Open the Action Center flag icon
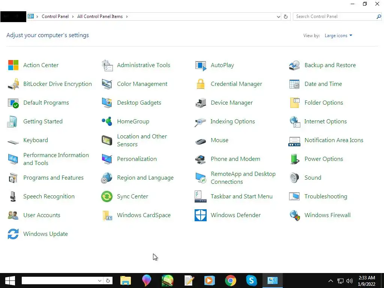 [13, 65]
